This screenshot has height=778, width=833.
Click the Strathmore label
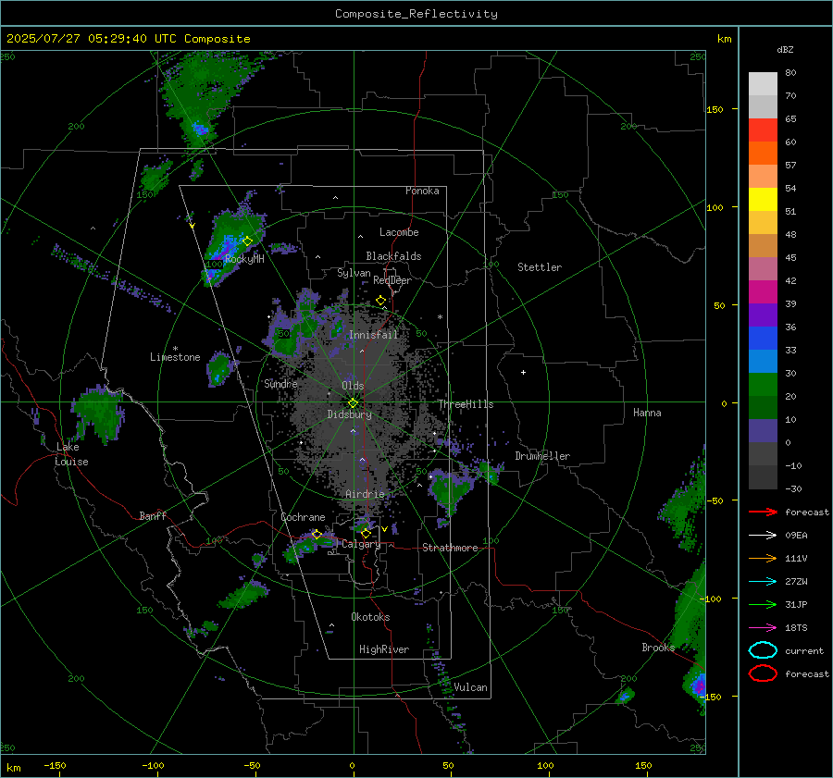(x=450, y=548)
